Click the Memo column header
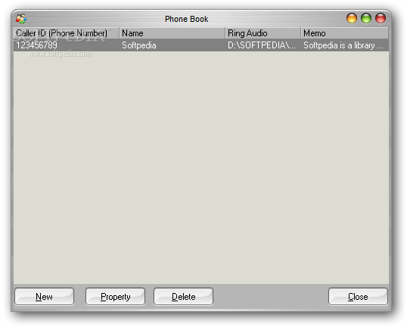 click(x=345, y=33)
